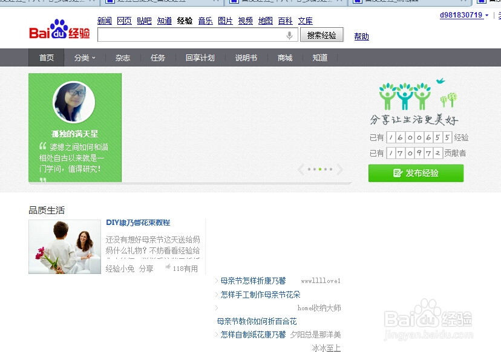This screenshot has width=501, height=352.
Task: Click the 知道 link above the search box
Action: point(165,21)
